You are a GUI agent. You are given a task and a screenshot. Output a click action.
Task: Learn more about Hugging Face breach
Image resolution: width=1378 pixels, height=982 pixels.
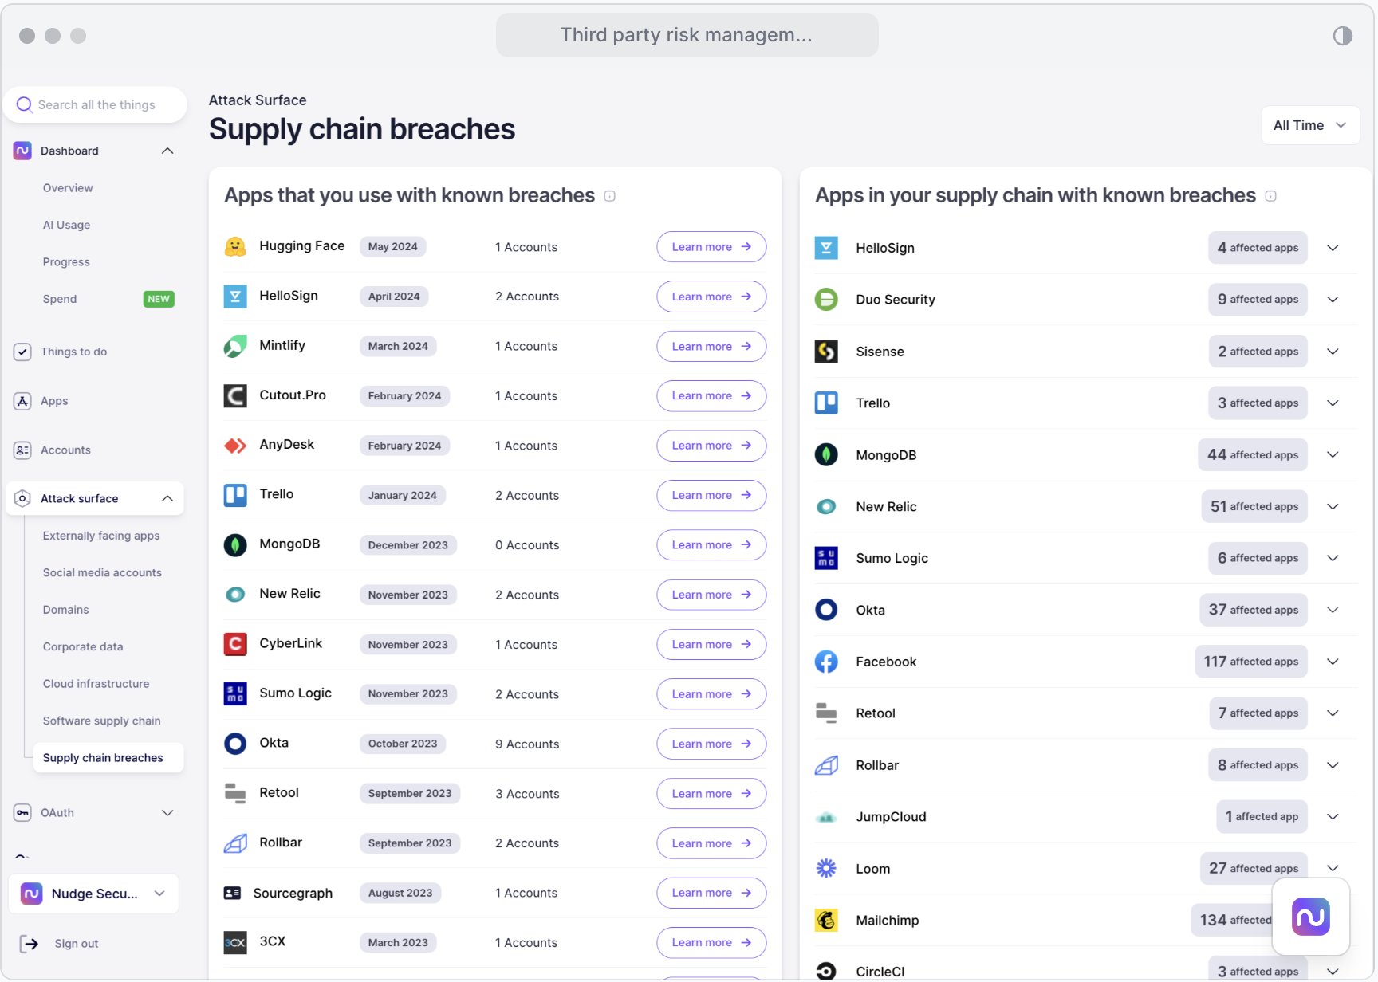711,247
